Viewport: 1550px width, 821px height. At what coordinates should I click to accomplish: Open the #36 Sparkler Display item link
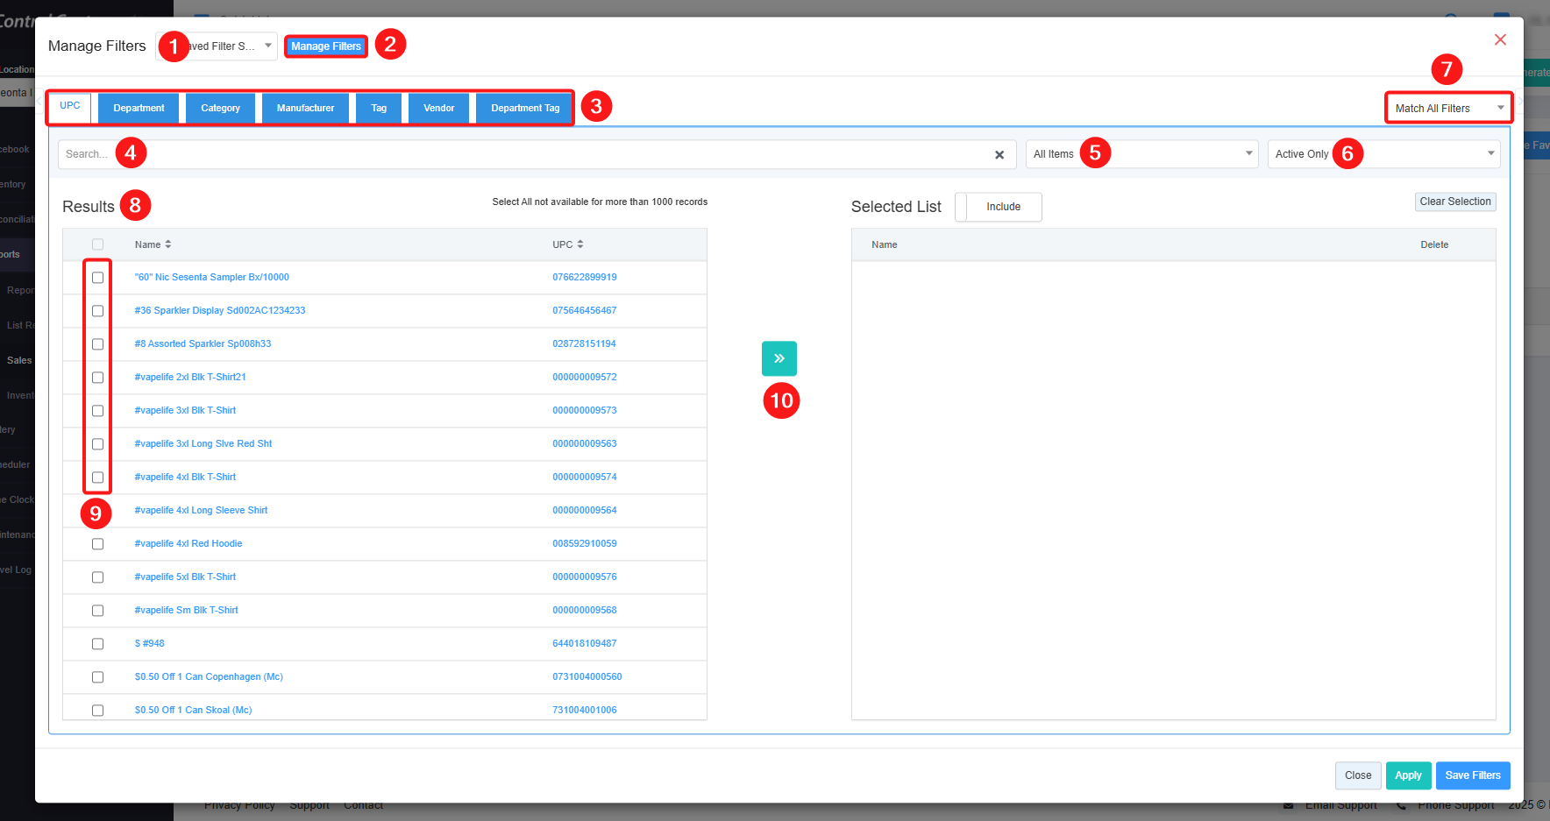220,311
